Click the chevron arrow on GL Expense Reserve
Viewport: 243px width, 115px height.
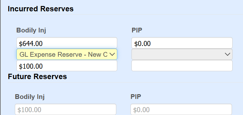point(112,54)
